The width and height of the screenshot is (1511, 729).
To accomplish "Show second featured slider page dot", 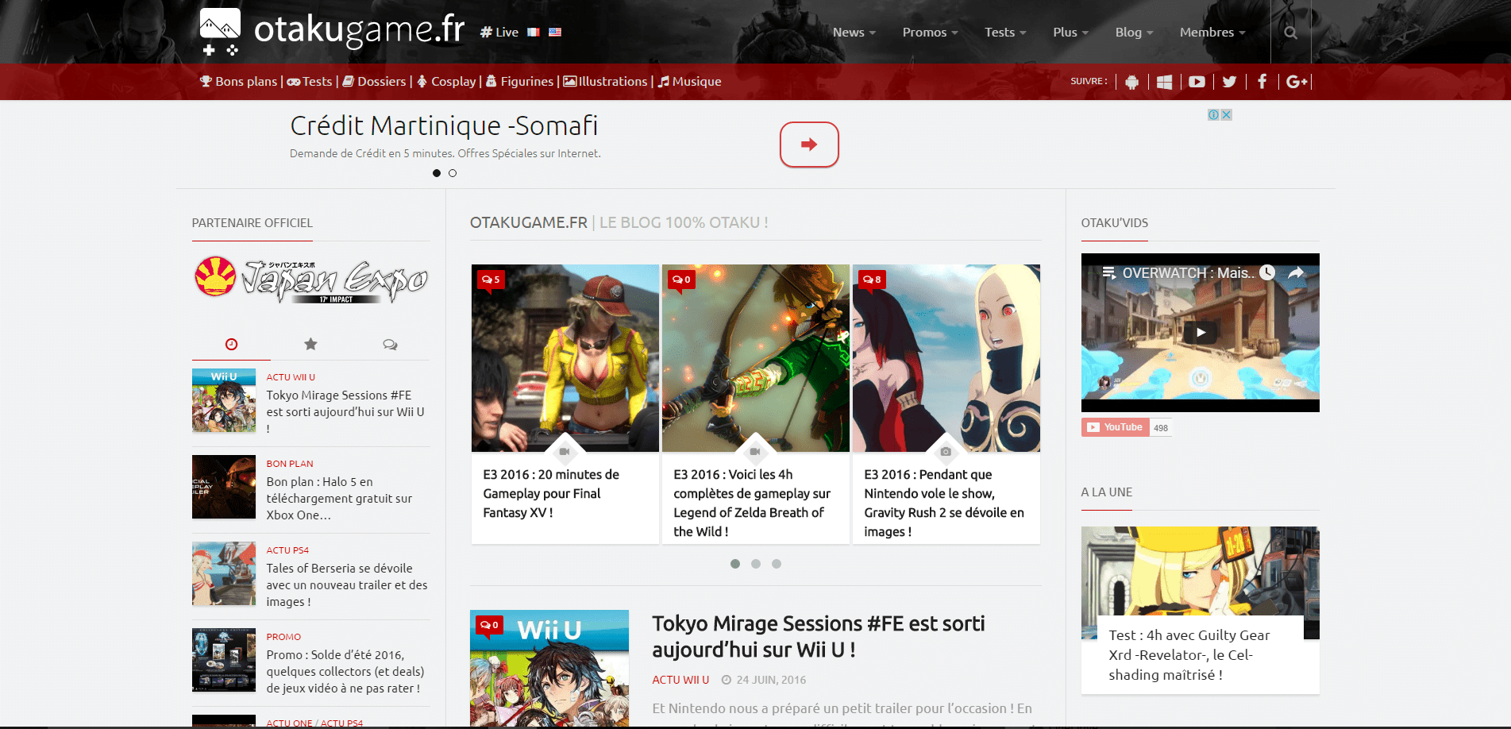I will [756, 564].
